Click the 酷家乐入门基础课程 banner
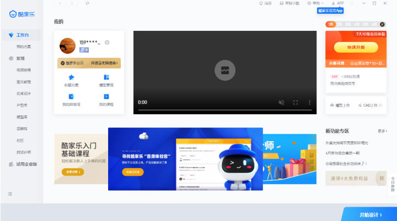This screenshot has height=221, width=397. [81, 159]
